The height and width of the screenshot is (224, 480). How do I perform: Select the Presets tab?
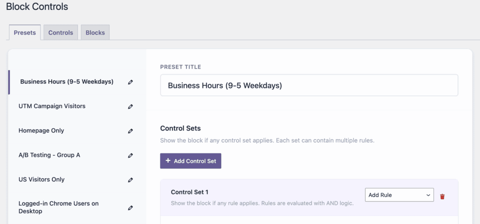pos(25,33)
